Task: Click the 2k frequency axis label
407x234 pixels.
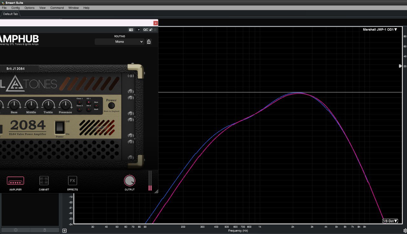Action: (x=293, y=227)
